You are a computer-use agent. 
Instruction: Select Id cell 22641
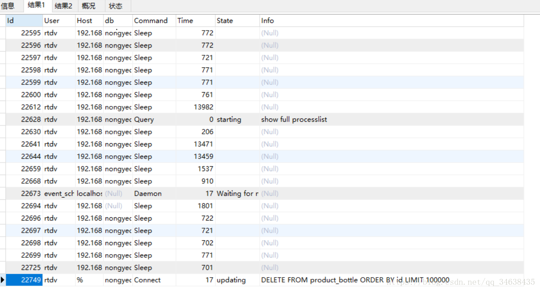pos(24,144)
